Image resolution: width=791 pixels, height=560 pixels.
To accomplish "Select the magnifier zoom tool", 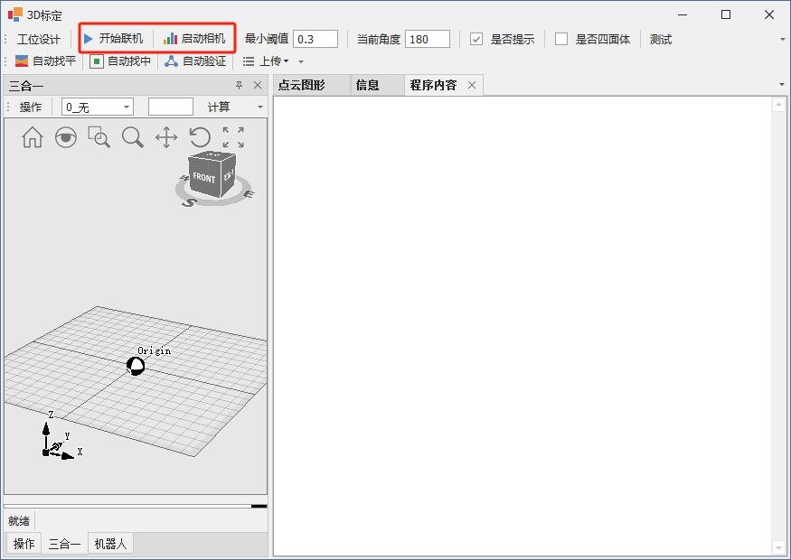I will click(x=133, y=137).
